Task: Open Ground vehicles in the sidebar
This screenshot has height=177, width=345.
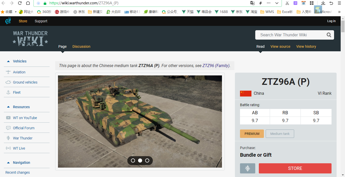Action: (x=25, y=82)
